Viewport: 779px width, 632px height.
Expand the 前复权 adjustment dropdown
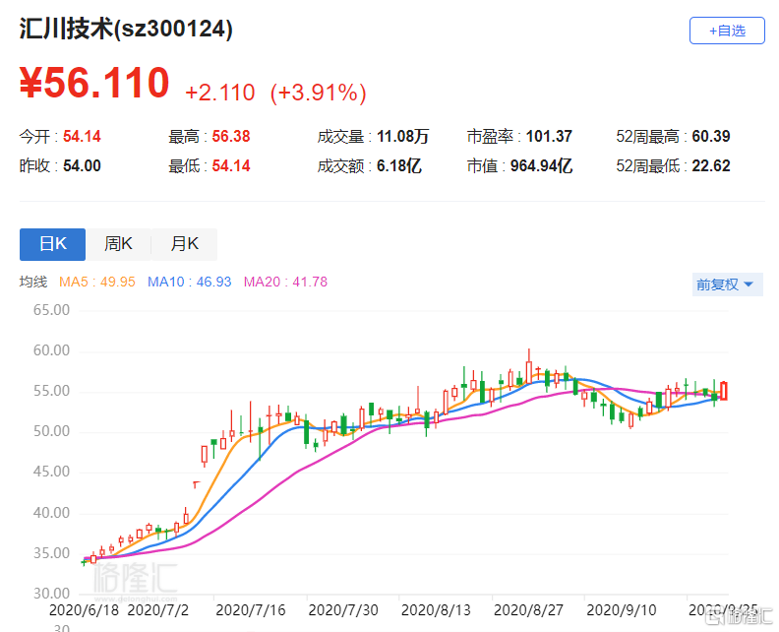coord(727,284)
